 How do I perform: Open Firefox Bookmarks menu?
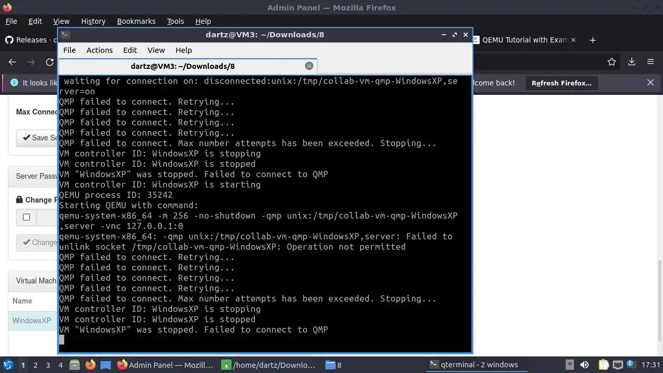click(x=136, y=21)
